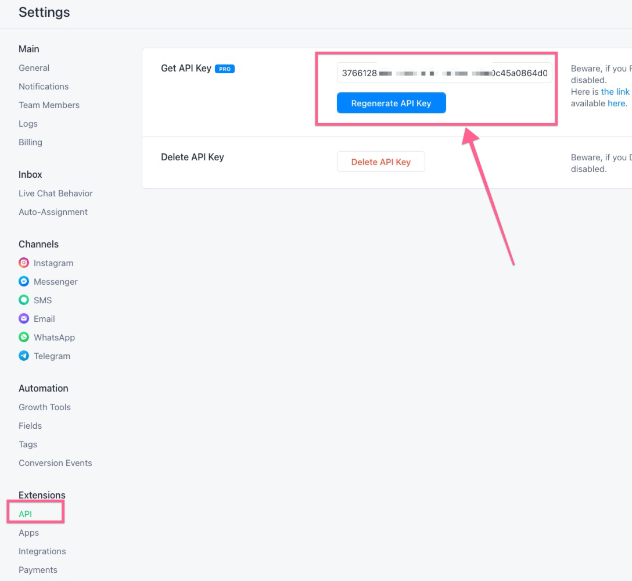The width and height of the screenshot is (632, 581).
Task: Go to Team Members settings
Action: click(49, 105)
